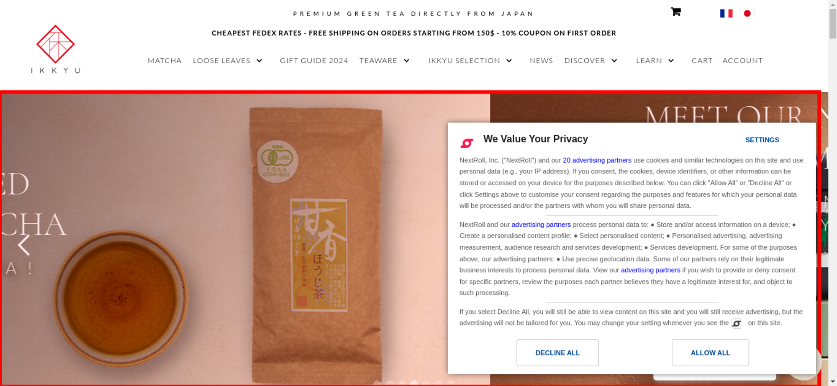Go to the News menu item
Screen dimensions: 837x386
[541, 61]
